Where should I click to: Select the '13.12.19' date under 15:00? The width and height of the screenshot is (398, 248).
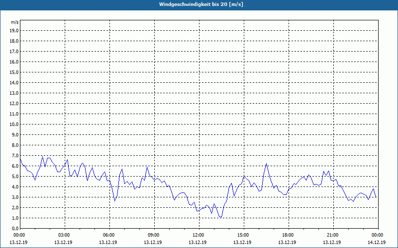pyautogui.click(x=242, y=243)
